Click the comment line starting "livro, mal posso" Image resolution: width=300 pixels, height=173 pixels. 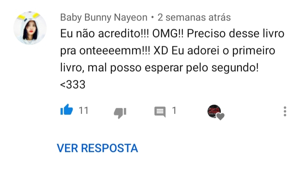pyautogui.click(x=159, y=68)
